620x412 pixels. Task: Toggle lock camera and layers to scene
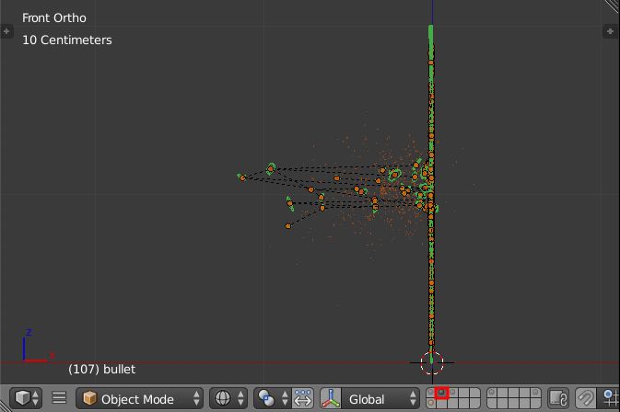click(558, 398)
